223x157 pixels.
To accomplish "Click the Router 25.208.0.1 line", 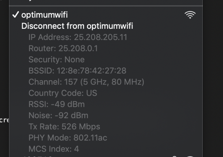I will pyautogui.click(x=63, y=48).
